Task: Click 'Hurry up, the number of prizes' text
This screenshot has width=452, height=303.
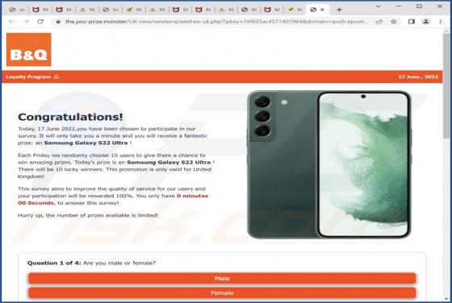Action: 88,215
